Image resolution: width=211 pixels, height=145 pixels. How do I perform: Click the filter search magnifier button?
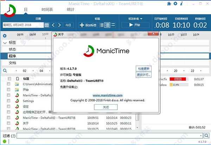pyautogui.click(x=206, y=136)
